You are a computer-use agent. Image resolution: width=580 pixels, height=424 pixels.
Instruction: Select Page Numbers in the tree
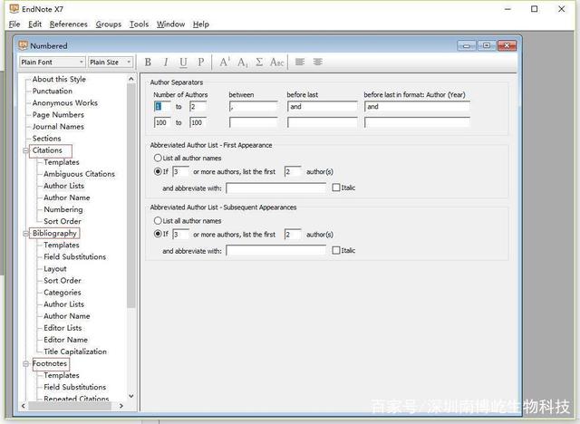click(x=58, y=114)
